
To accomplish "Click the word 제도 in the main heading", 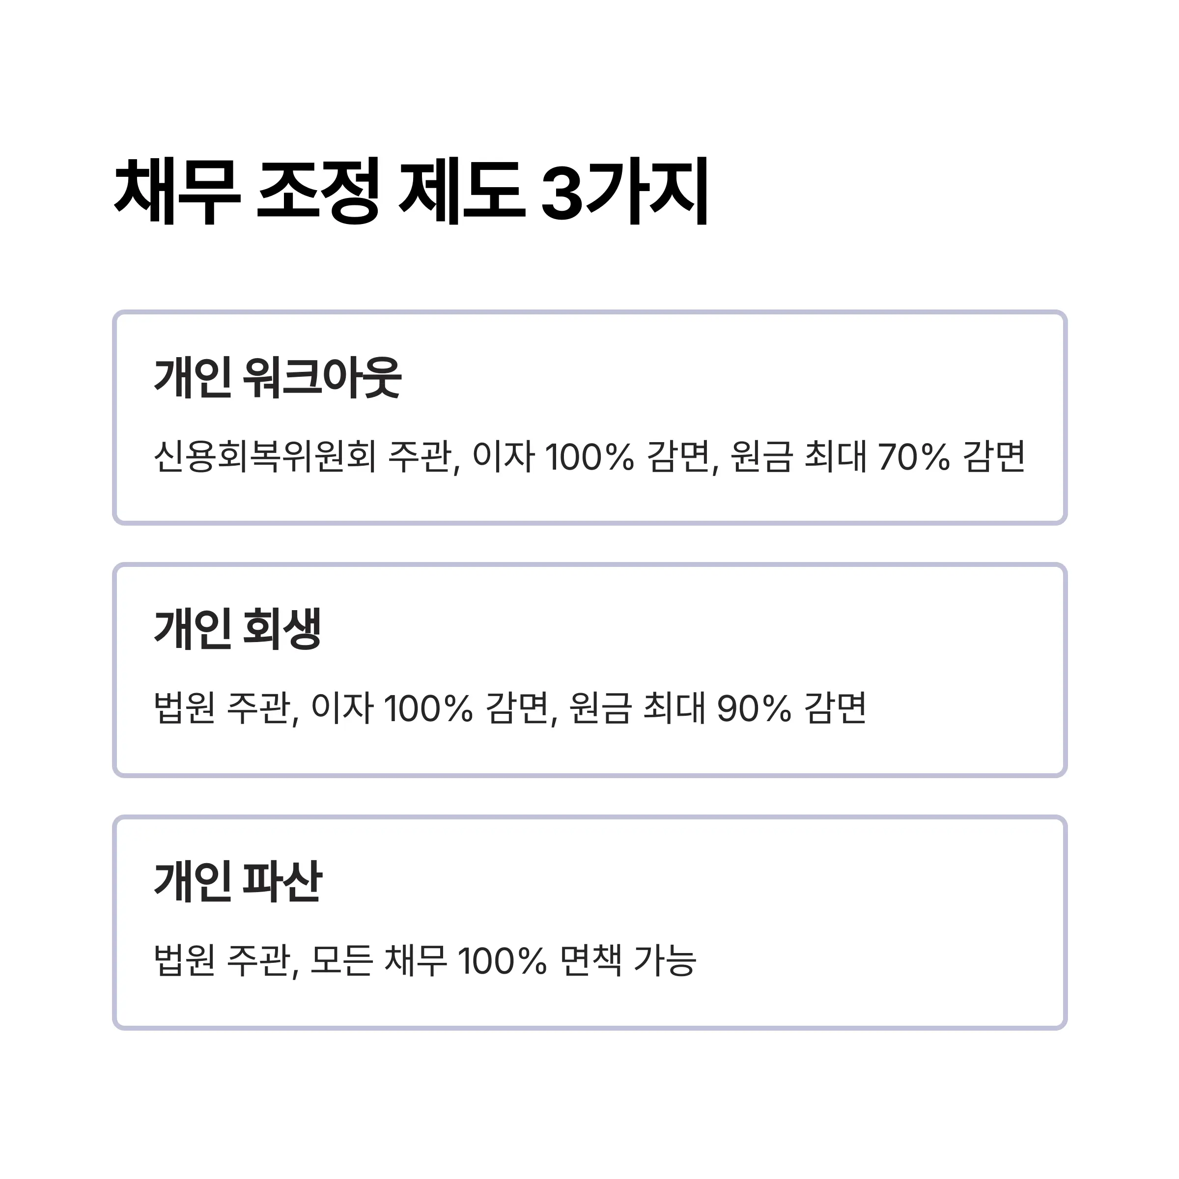I will tap(462, 191).
